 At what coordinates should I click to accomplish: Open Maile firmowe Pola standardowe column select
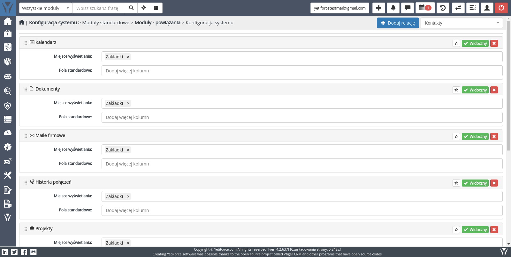[x=302, y=164]
